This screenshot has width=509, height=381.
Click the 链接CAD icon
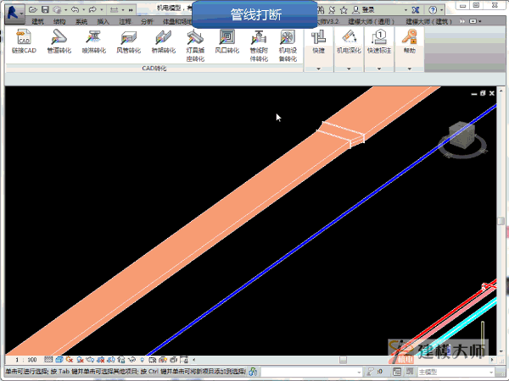click(24, 41)
